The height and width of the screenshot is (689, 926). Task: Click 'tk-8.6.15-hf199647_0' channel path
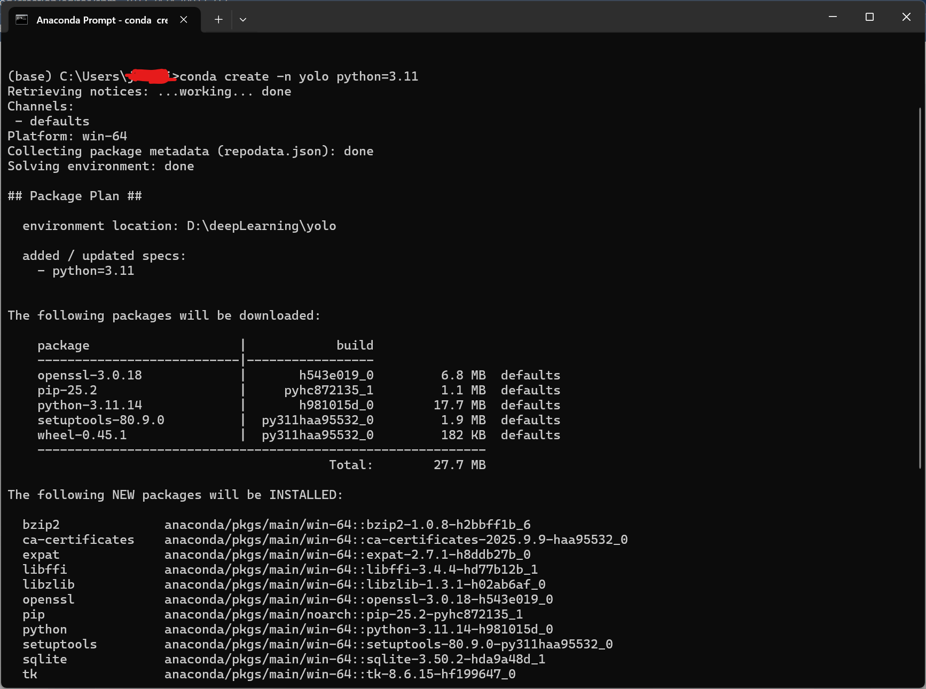(x=340, y=674)
